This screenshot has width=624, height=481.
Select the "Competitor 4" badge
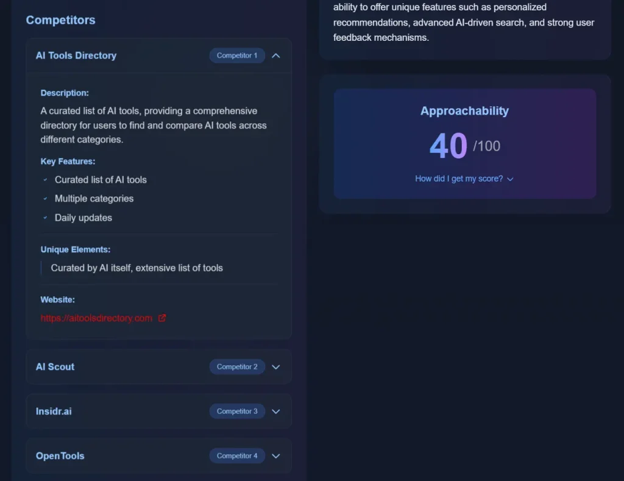pos(237,455)
